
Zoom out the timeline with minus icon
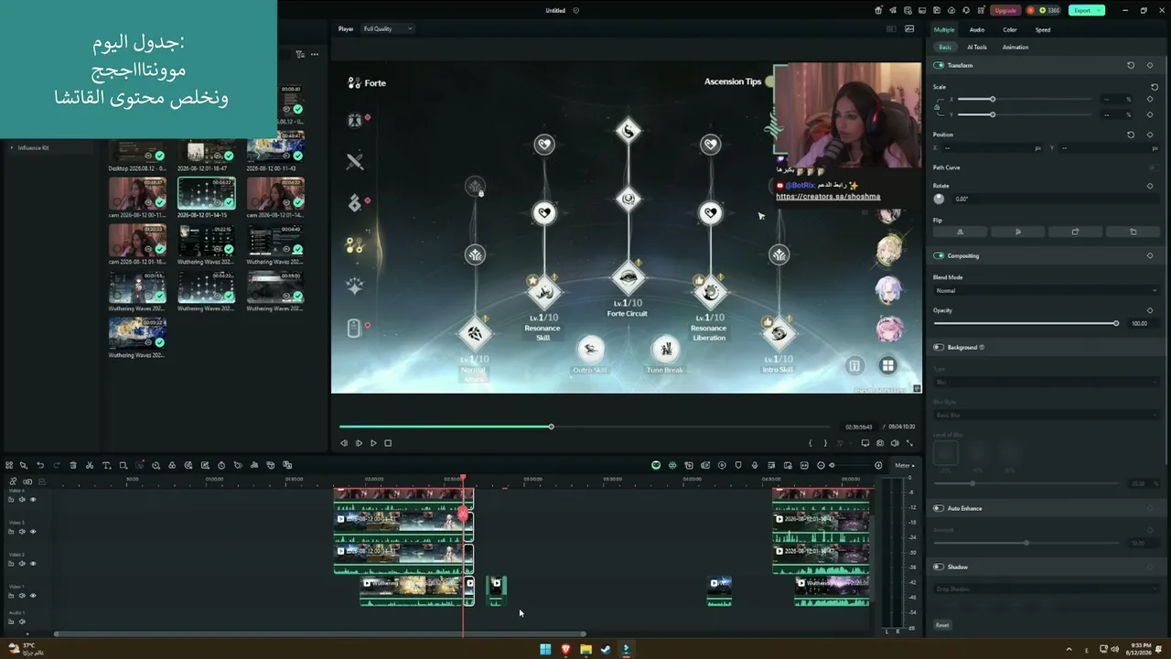pyautogui.click(x=821, y=465)
